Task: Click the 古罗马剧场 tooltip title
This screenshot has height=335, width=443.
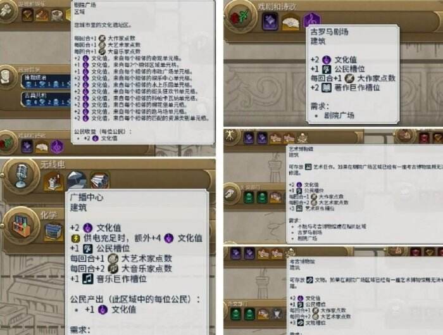Action: [330, 32]
